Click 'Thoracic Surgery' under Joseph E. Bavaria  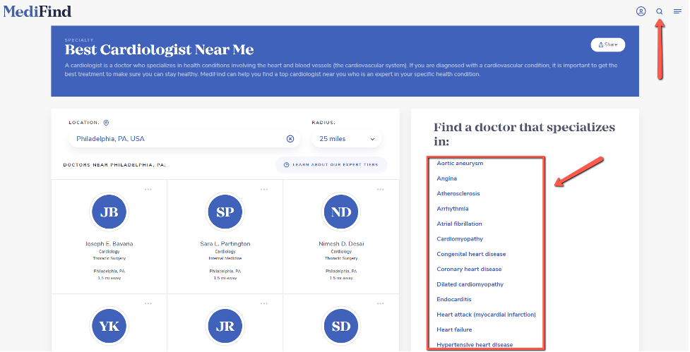tap(109, 258)
